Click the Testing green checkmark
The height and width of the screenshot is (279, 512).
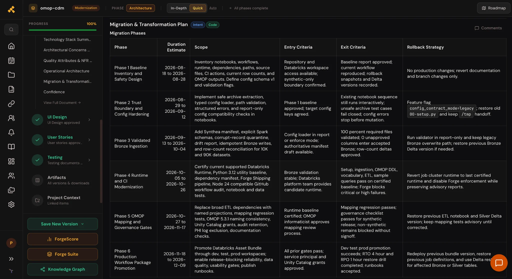[x=37, y=160]
